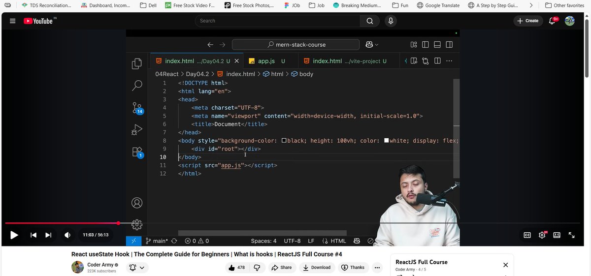Close the index.html Day04.2 tab

(x=237, y=61)
